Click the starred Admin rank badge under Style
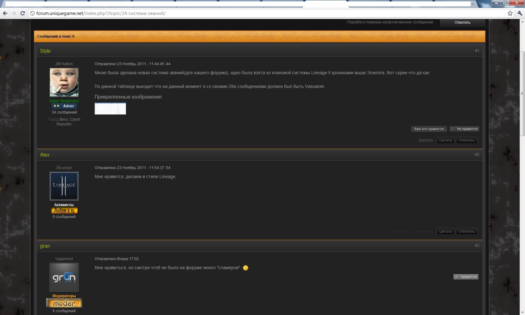Viewport: 525px width, 315px height. [x=64, y=106]
